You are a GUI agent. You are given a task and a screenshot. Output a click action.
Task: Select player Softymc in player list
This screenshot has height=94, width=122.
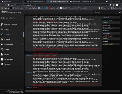(111, 23)
